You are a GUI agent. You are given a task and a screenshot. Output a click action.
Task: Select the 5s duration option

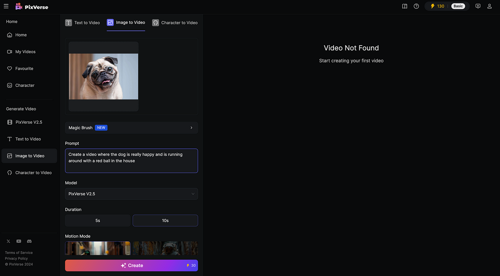97,220
